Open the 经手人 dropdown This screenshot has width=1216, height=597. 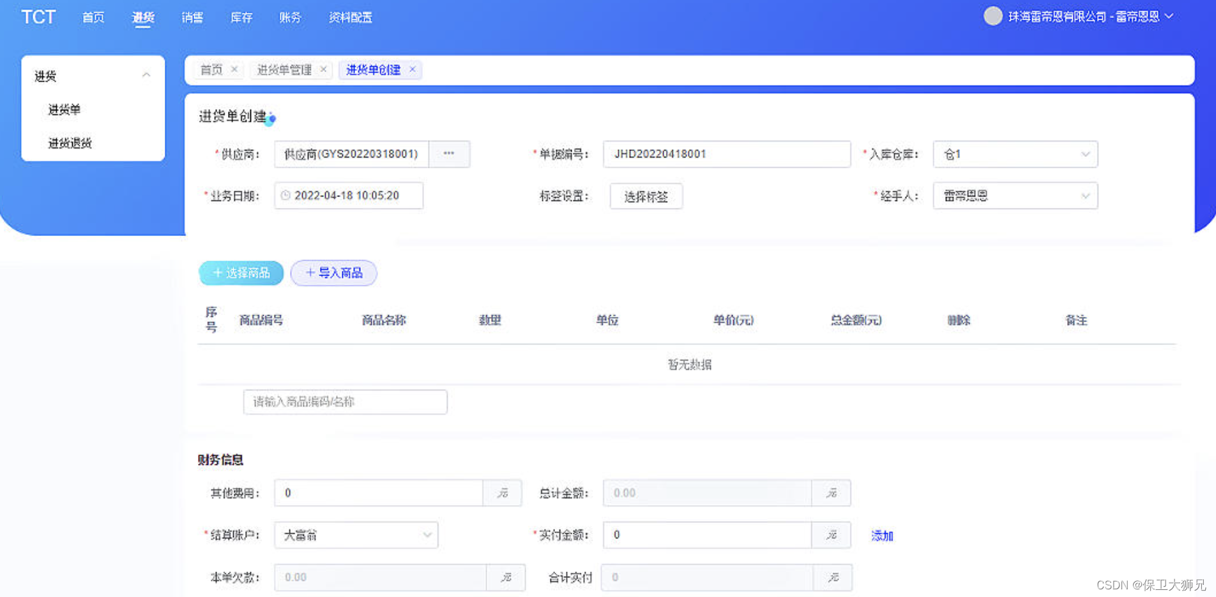[1015, 196]
